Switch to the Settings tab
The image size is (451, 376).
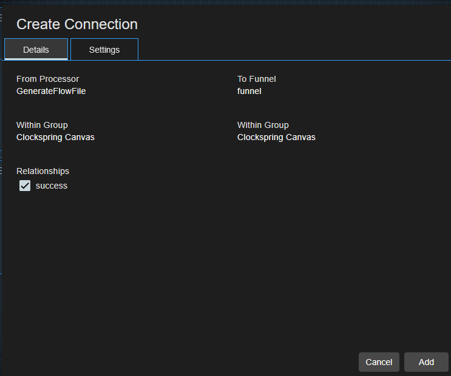tap(104, 50)
